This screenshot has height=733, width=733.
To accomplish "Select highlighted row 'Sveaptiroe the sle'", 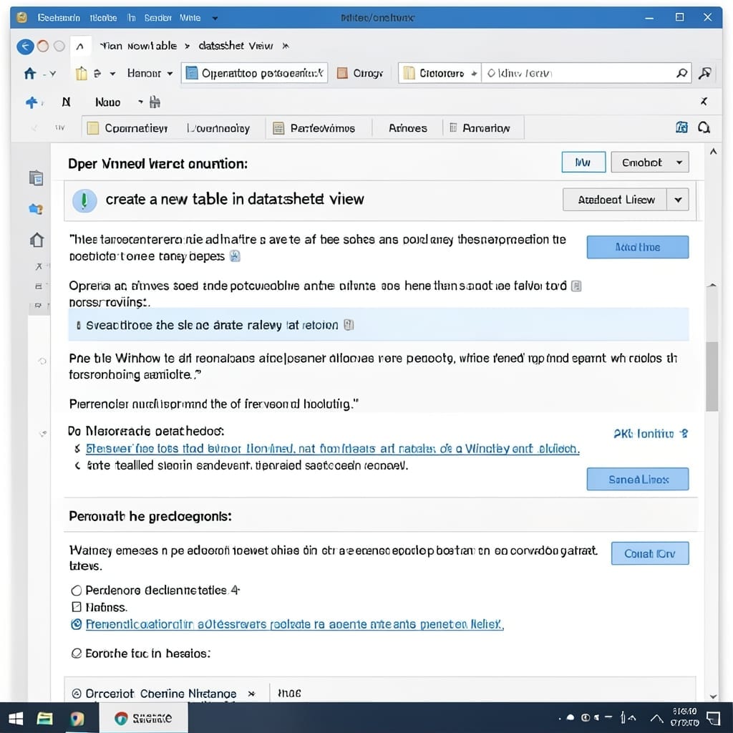I will pyautogui.click(x=379, y=325).
